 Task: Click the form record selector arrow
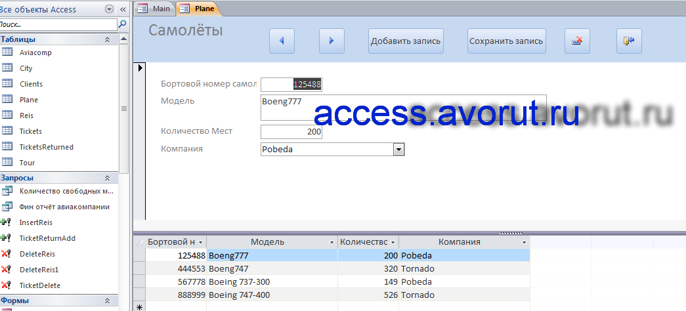pos(140,68)
